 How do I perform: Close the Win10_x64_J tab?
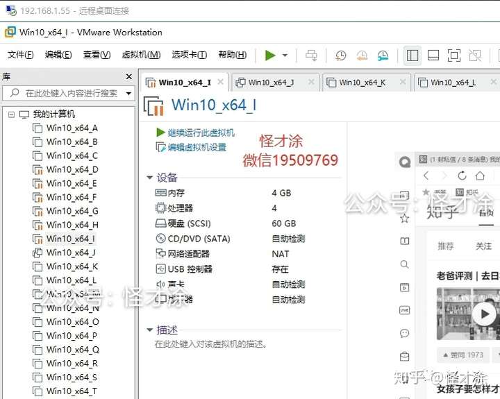311,82
